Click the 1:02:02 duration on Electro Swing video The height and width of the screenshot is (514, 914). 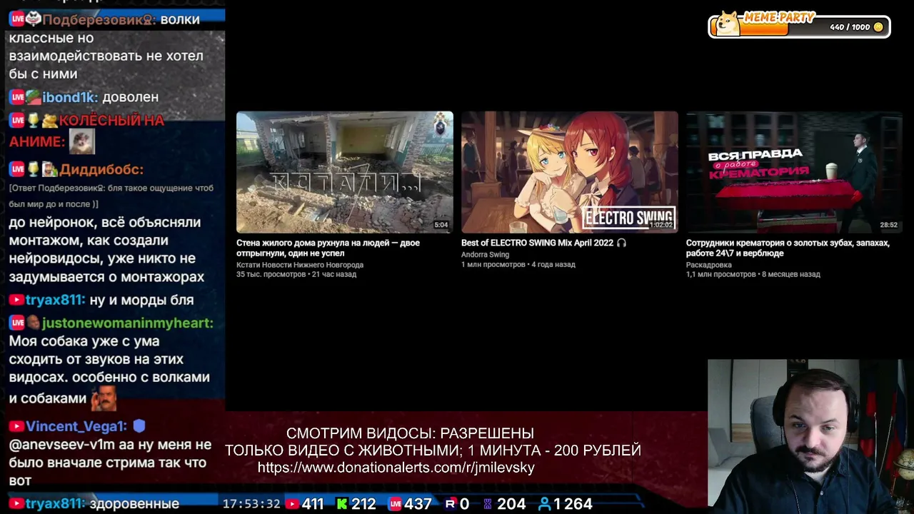[661, 225]
